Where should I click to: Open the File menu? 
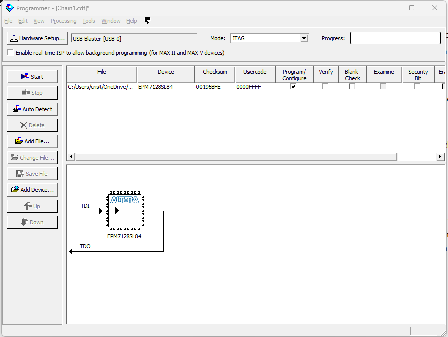point(8,21)
